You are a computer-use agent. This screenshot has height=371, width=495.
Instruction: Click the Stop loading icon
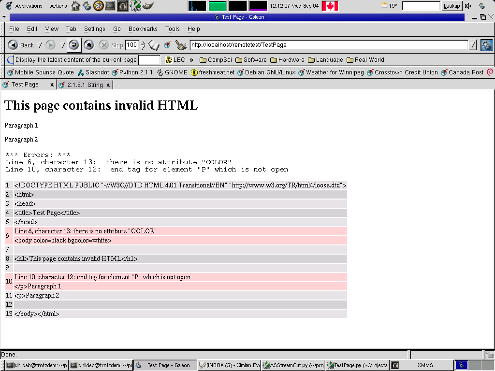[x=103, y=45]
